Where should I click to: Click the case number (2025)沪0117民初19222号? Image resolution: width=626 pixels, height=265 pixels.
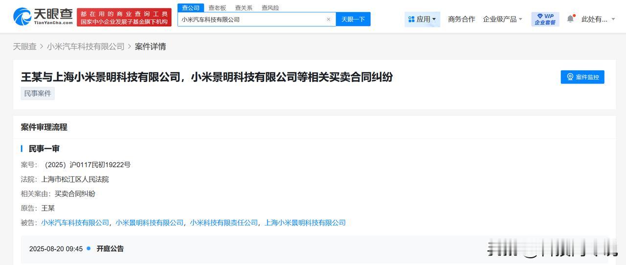[x=86, y=164]
